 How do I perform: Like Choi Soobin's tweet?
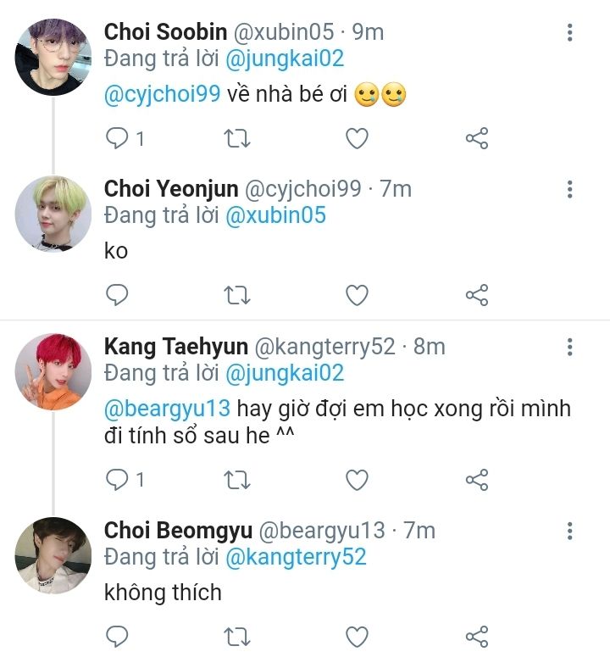pyautogui.click(x=357, y=137)
